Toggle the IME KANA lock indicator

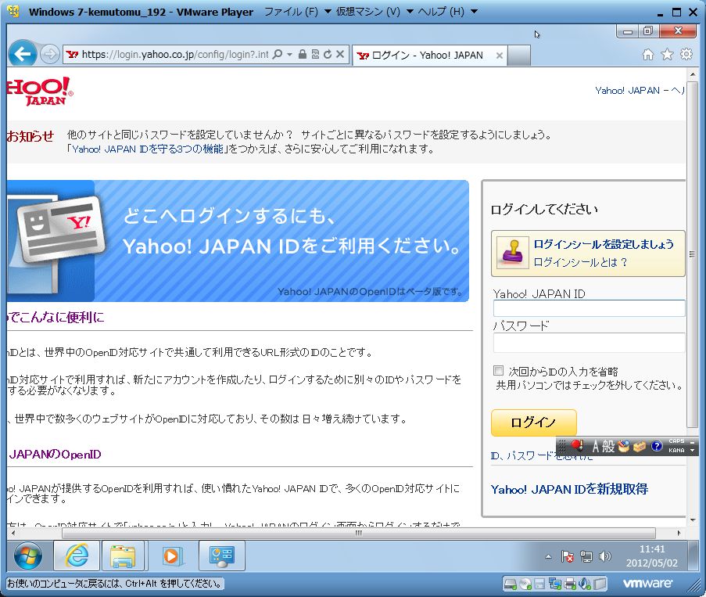click(x=676, y=450)
